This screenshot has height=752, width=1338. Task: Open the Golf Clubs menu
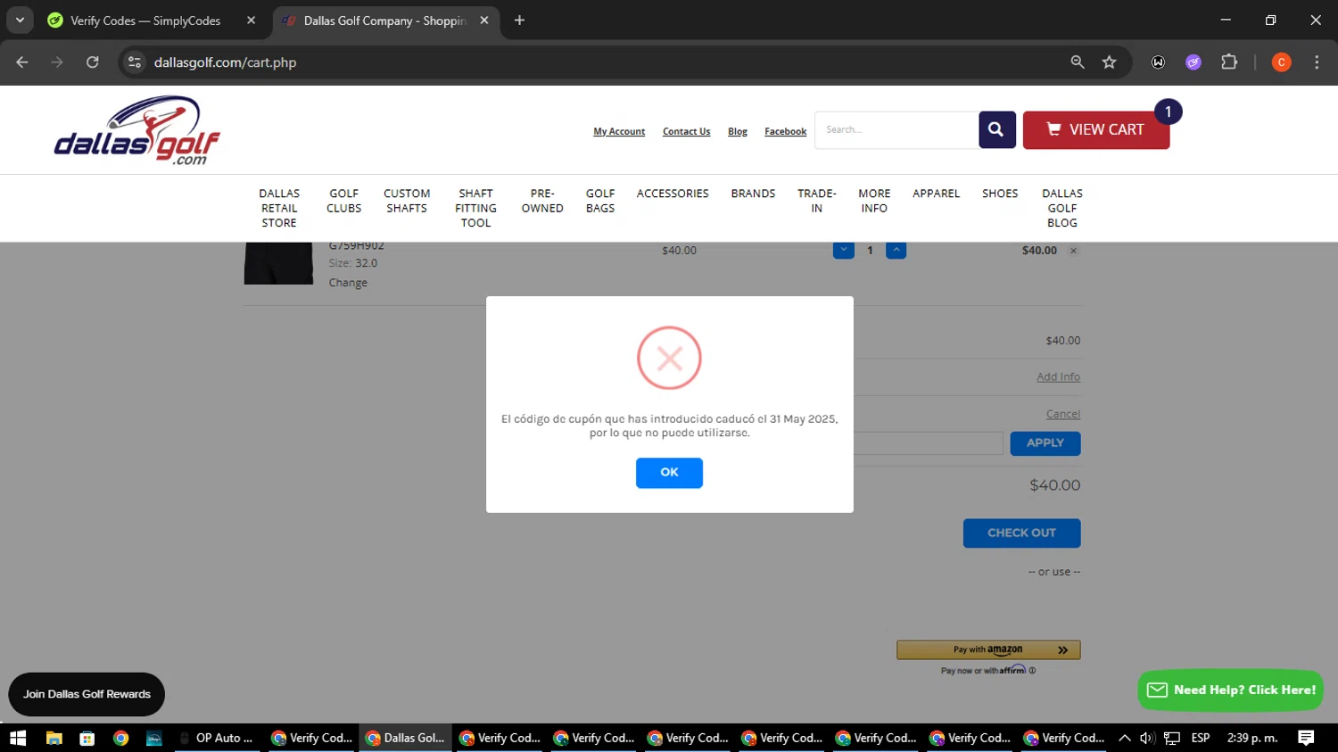pos(343,201)
